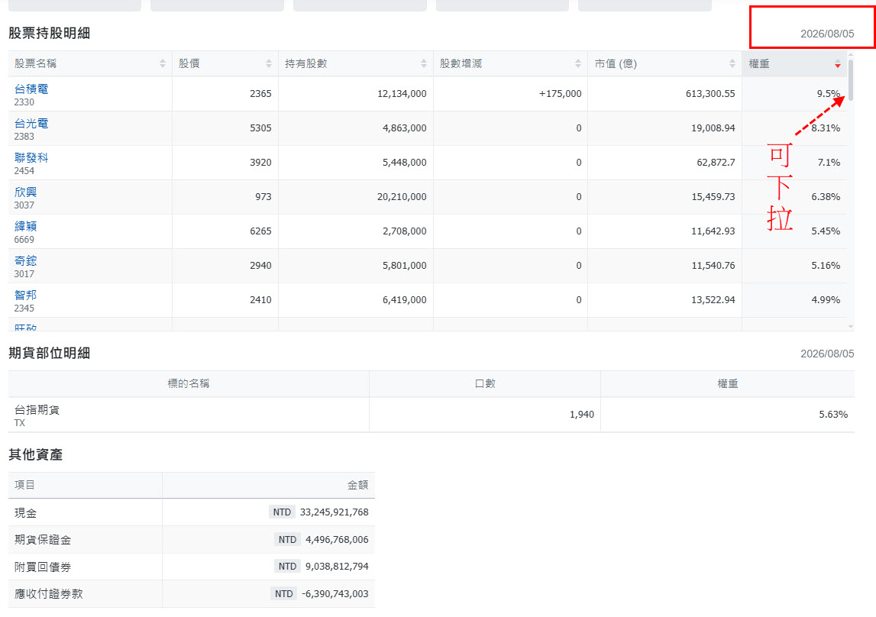Click 欣興 weight 6.38%
Screen dimensions: 876x617
pos(826,196)
